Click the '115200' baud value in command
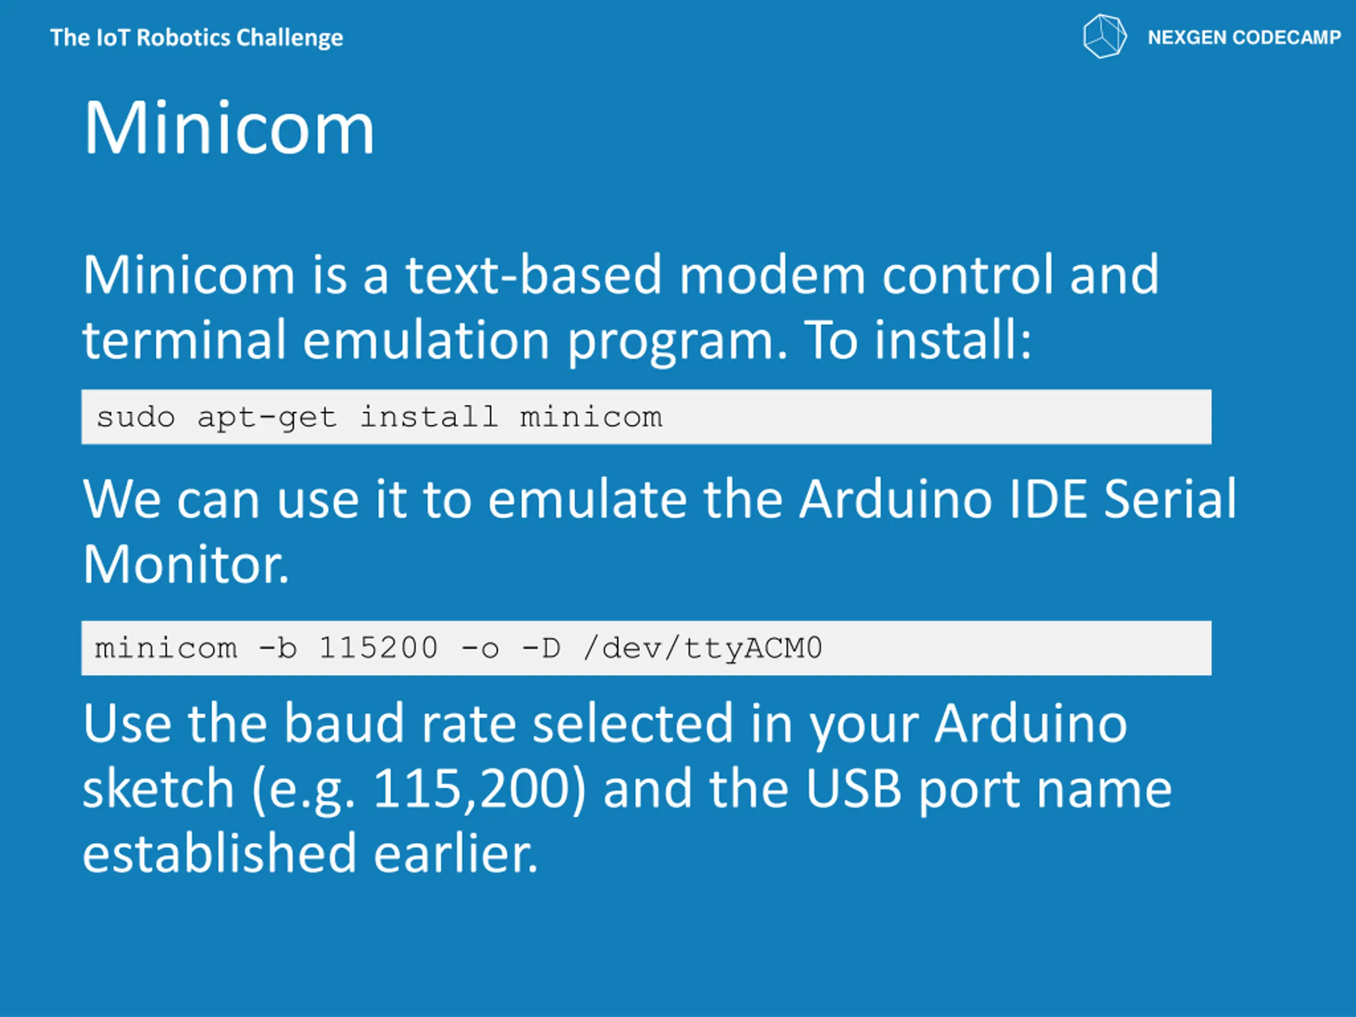1356x1017 pixels. [378, 648]
